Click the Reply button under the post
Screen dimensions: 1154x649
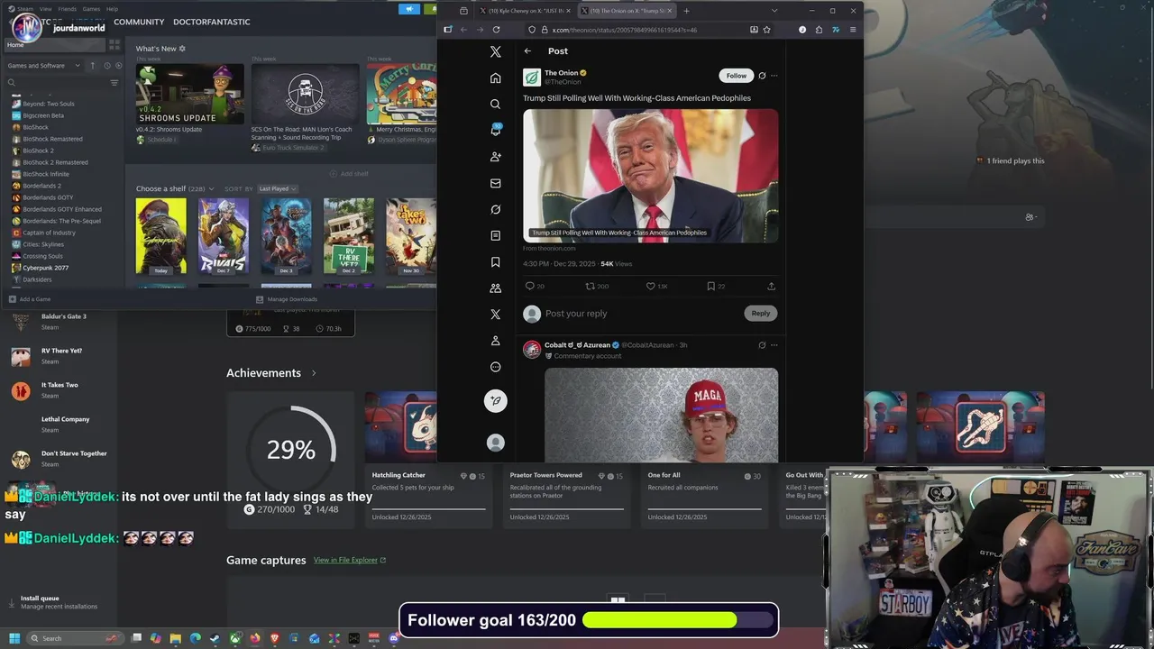[x=761, y=313]
